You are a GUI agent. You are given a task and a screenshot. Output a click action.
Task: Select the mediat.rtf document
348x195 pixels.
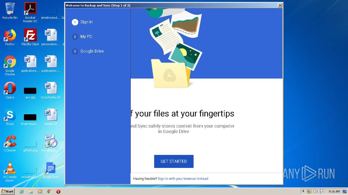[x=51, y=117]
